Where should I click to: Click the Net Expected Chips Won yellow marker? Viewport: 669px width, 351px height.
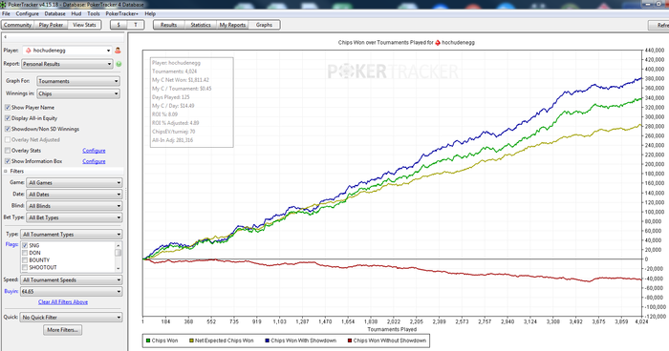(191, 341)
